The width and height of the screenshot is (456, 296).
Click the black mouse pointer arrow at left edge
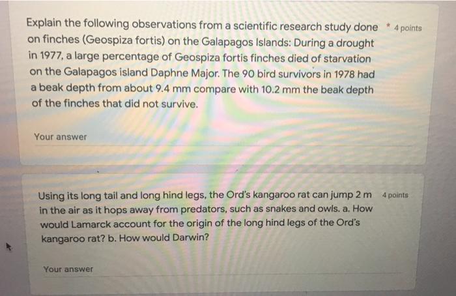(x=8, y=247)
